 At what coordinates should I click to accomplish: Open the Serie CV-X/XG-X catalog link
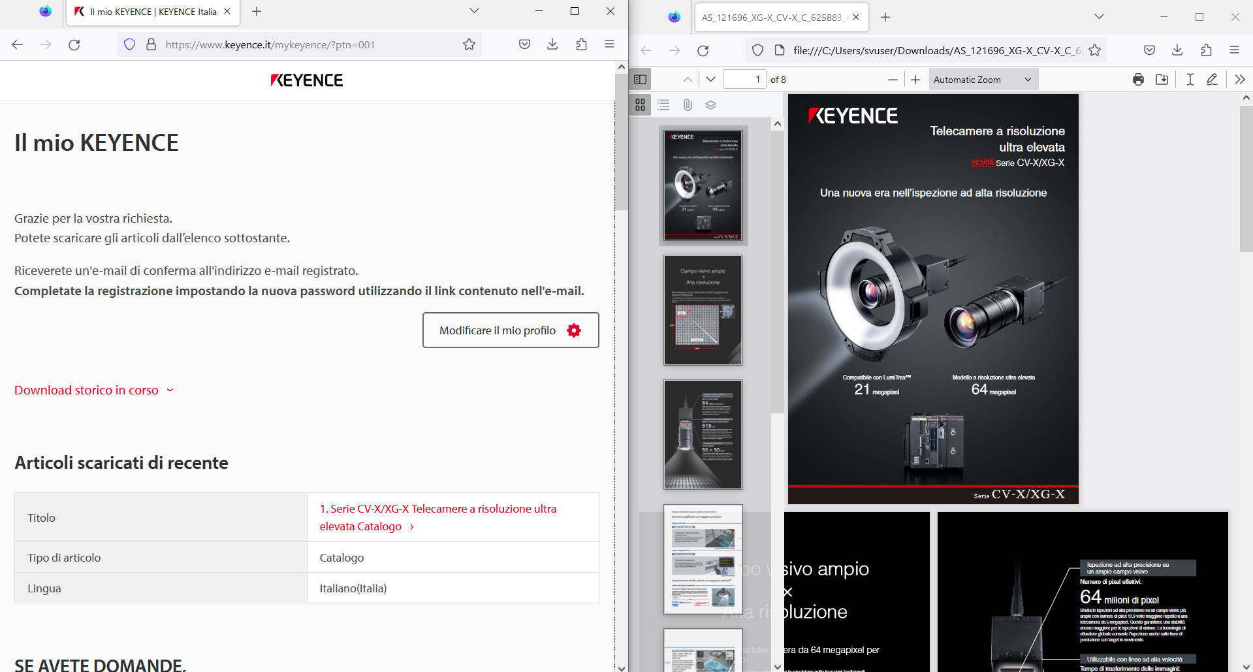pyautogui.click(x=437, y=517)
